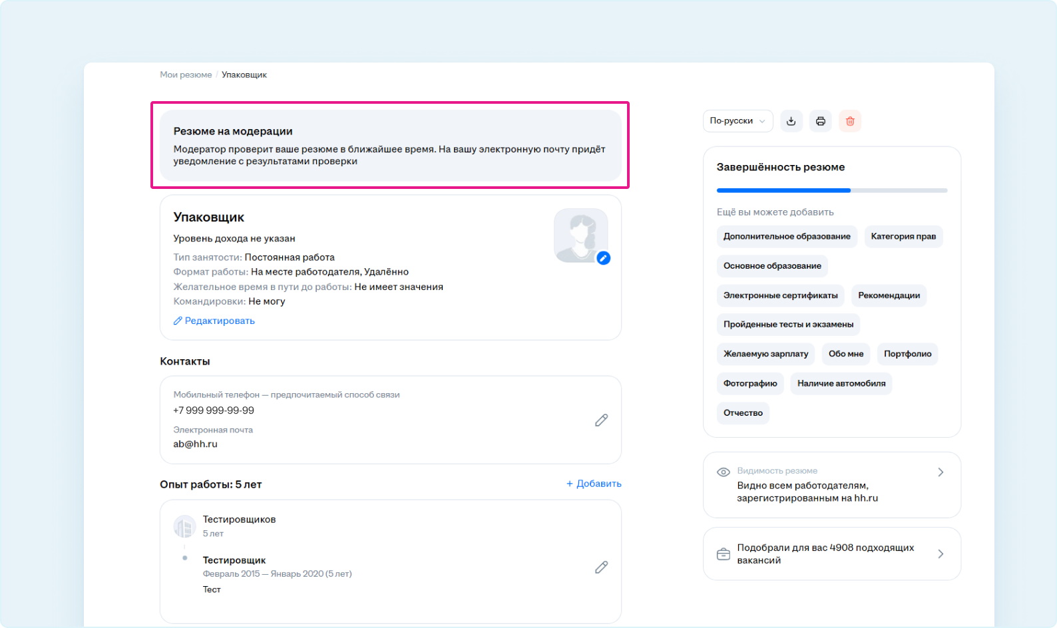Image resolution: width=1057 pixels, height=628 pixels.
Task: Delete resume with the red trash icon
Action: (850, 121)
